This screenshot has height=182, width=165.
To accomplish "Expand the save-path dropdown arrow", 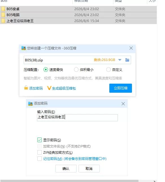I will click(x=120, y=60).
